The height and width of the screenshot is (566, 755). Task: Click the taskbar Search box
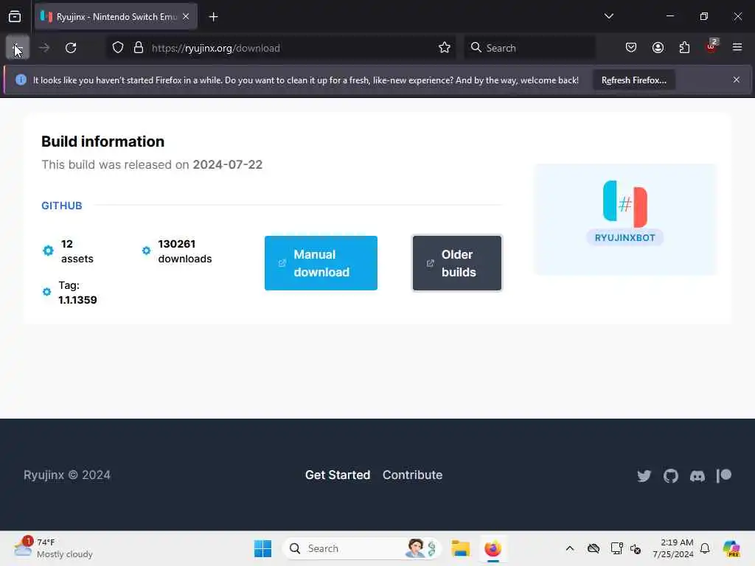coord(361,548)
